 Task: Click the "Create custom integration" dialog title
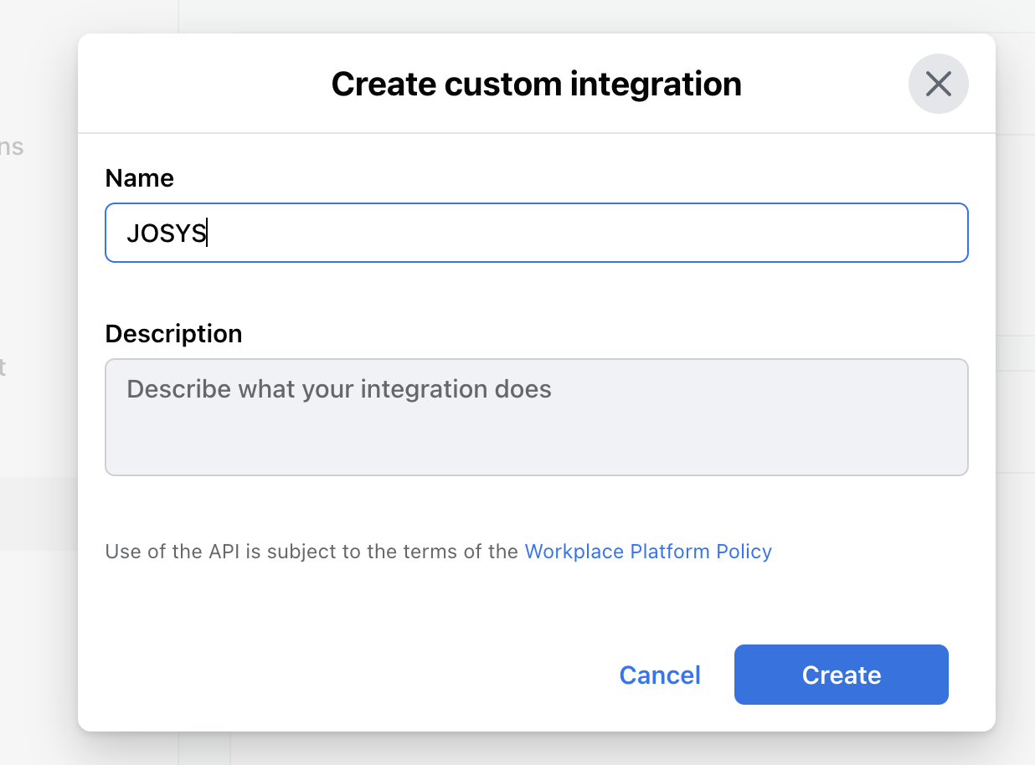click(x=536, y=85)
